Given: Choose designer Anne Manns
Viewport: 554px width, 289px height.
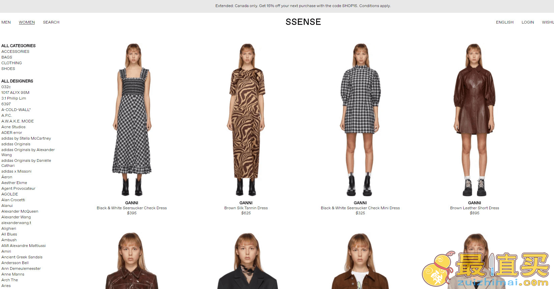Looking at the screenshot, I should pyautogui.click(x=13, y=274).
